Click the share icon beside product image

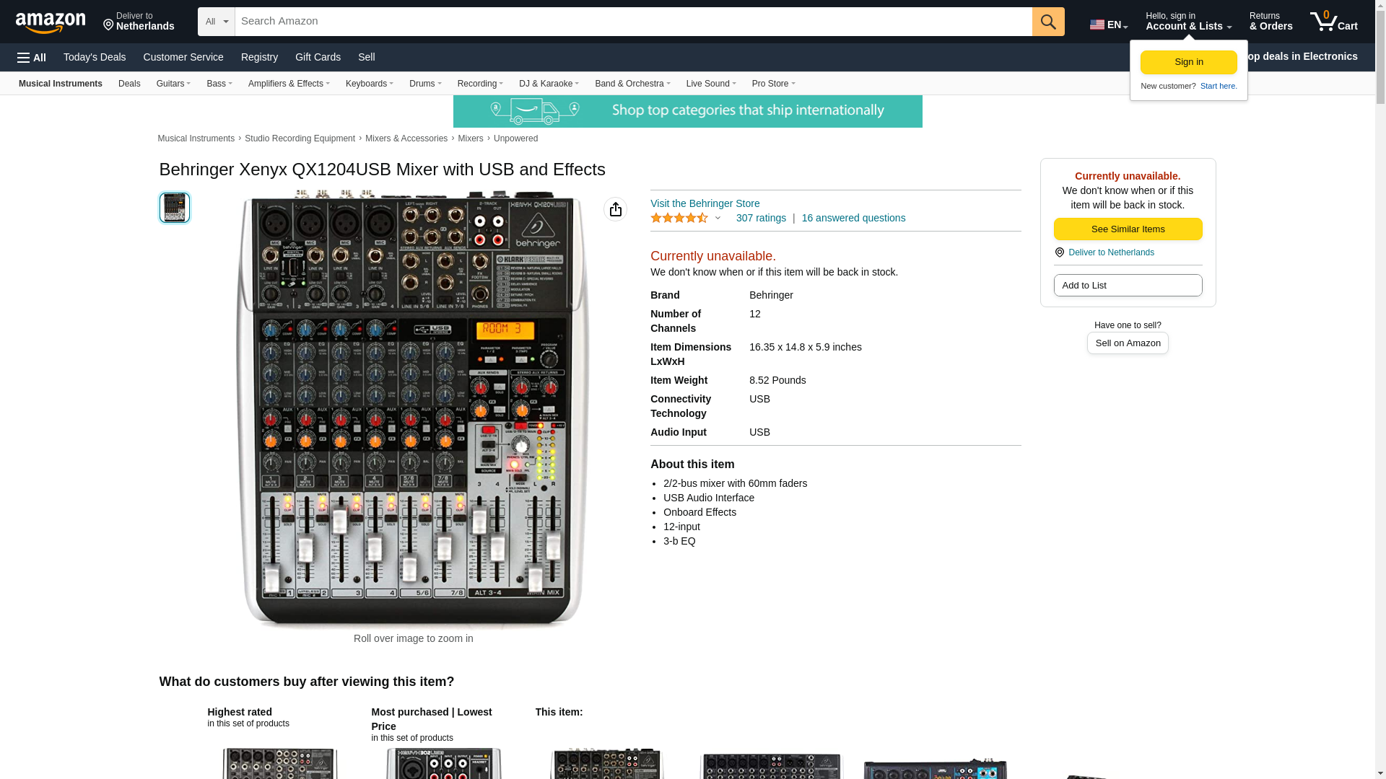click(x=615, y=209)
